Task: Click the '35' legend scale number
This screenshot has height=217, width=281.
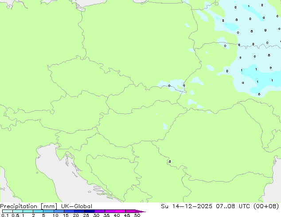Action: click(106, 215)
